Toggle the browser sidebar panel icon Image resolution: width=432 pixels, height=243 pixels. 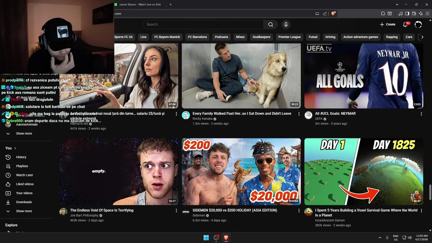tap(407, 13)
